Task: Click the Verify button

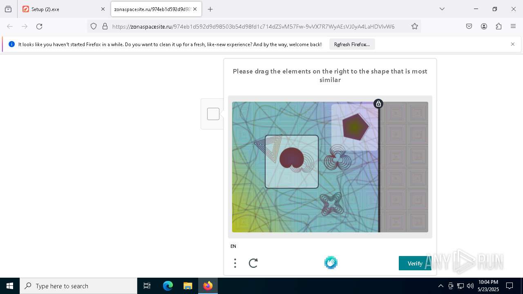Action: (x=415, y=263)
